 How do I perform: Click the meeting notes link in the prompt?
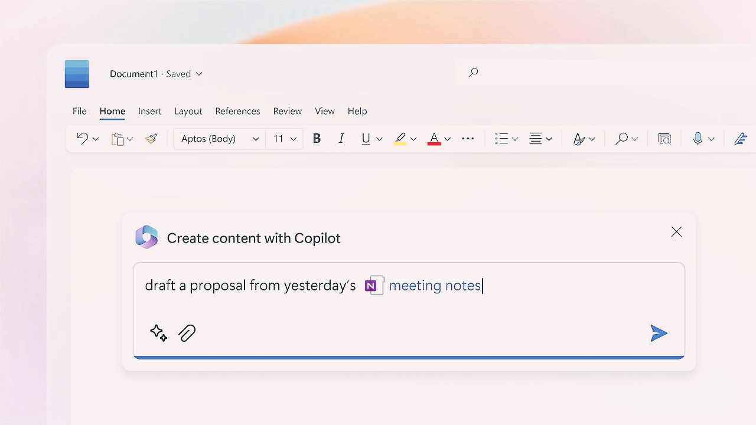pyautogui.click(x=435, y=286)
